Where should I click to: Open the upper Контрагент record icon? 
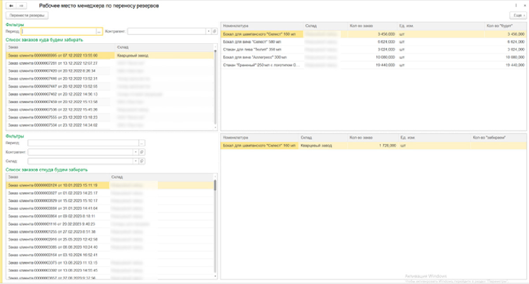click(215, 31)
